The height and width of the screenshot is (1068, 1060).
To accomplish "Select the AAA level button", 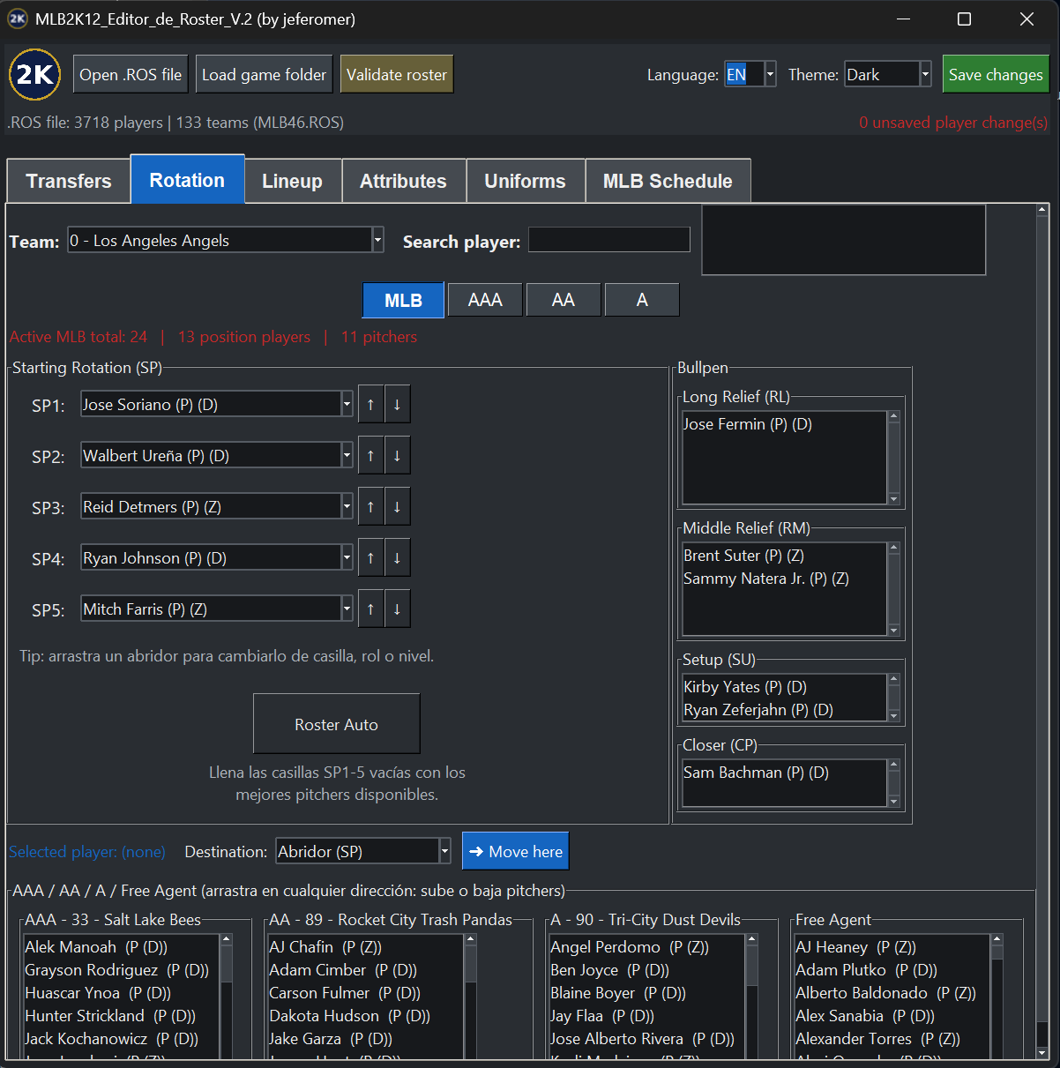I will tap(485, 300).
